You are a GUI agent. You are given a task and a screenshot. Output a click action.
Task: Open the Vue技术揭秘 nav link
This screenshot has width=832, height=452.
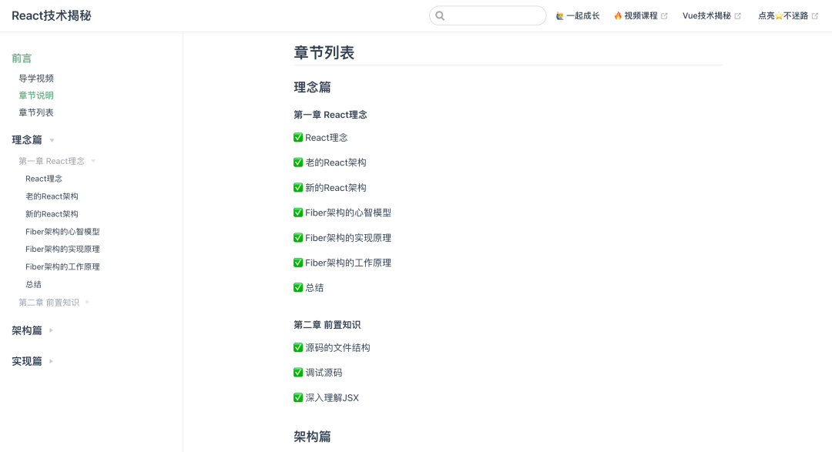tap(712, 16)
